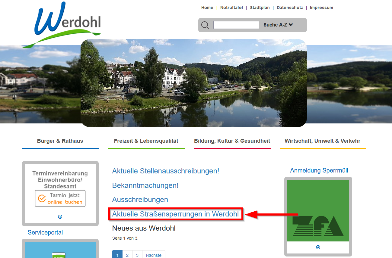The width and height of the screenshot is (392, 258).
Task: Click the smartphone Serviceportal image
Action: pos(60,250)
